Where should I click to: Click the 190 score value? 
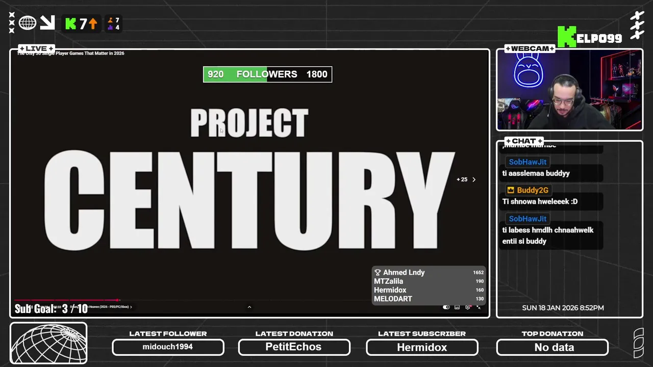(480, 281)
